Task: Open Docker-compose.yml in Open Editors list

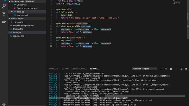Action: tap(27, 8)
